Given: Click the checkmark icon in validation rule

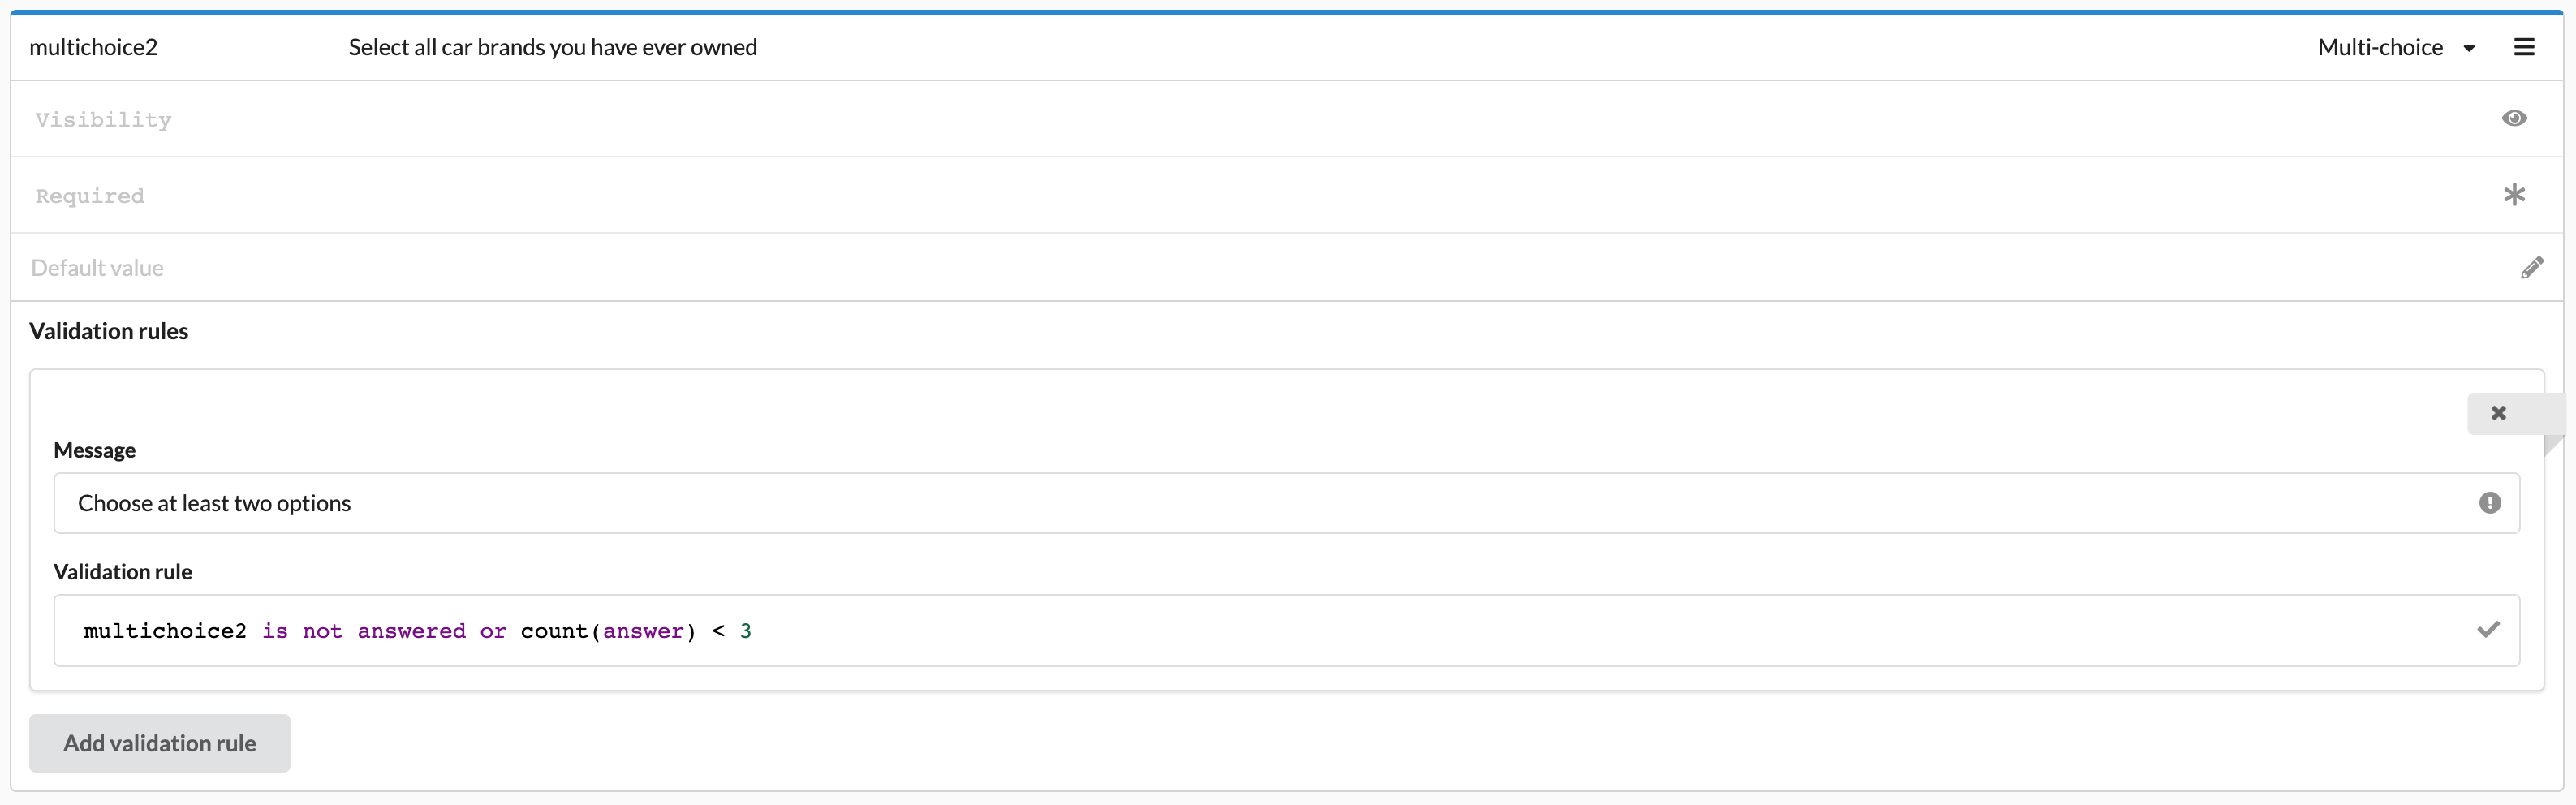Looking at the screenshot, I should click(2488, 630).
